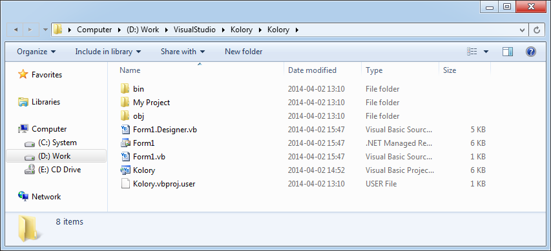Click the Form1 .NET resource icon
Image resolution: width=551 pixels, height=251 pixels.
coord(125,143)
